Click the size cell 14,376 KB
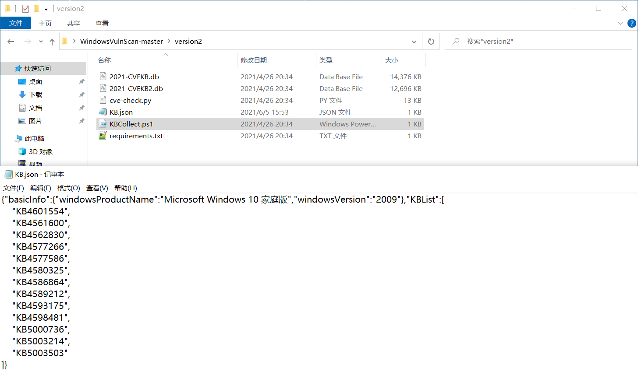Screen dimensions: 638x382 (x=406, y=77)
